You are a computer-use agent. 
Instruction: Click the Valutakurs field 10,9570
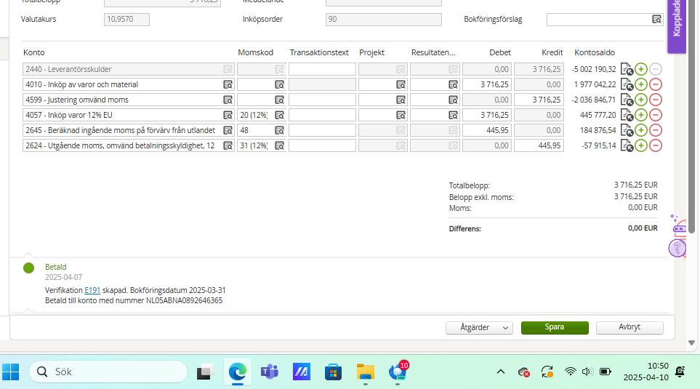pyautogui.click(x=126, y=19)
